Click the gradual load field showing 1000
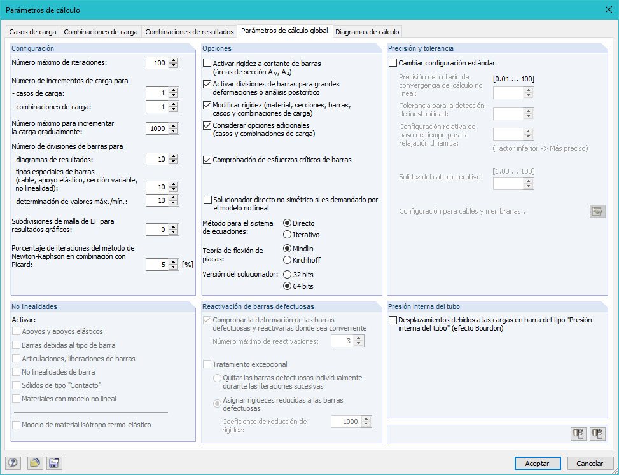 157,128
